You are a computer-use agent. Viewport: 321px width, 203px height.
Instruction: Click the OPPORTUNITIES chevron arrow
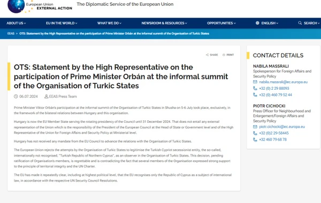[x=235, y=24]
